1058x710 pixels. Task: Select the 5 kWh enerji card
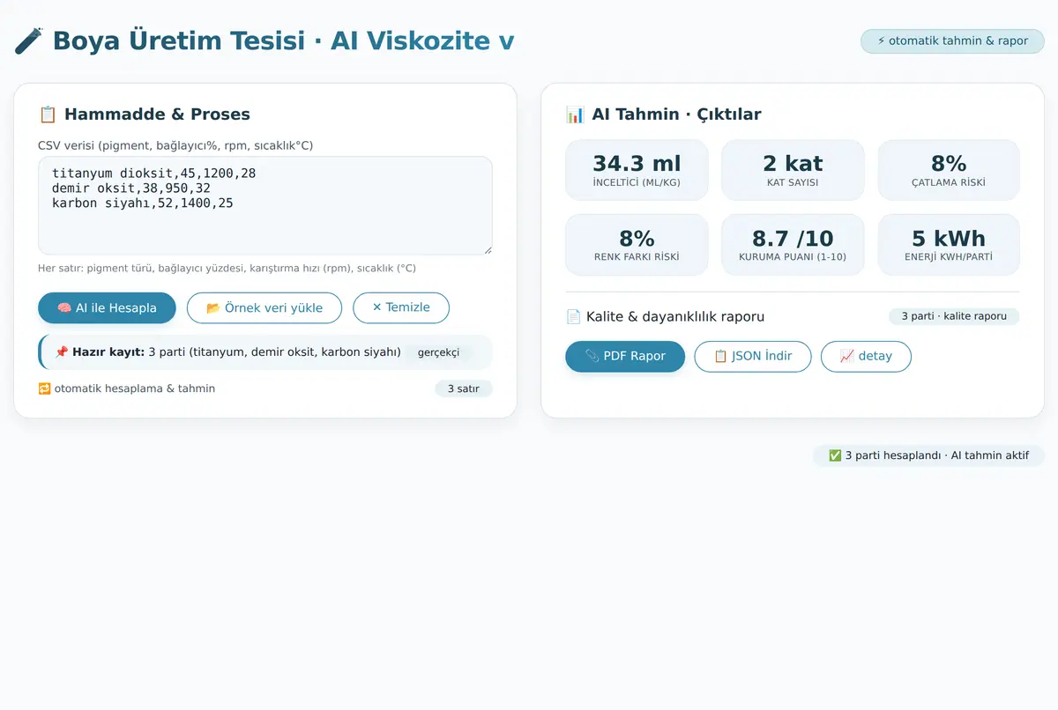pos(949,245)
